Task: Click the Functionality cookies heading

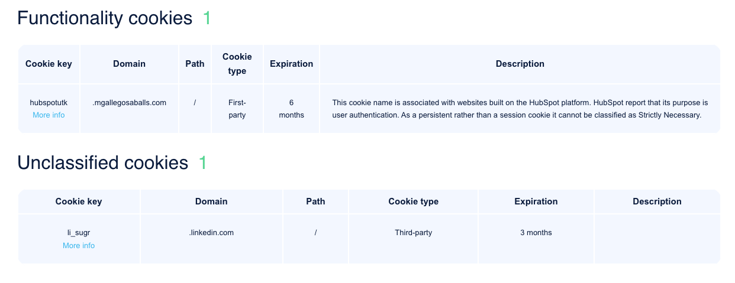Action: tap(105, 18)
